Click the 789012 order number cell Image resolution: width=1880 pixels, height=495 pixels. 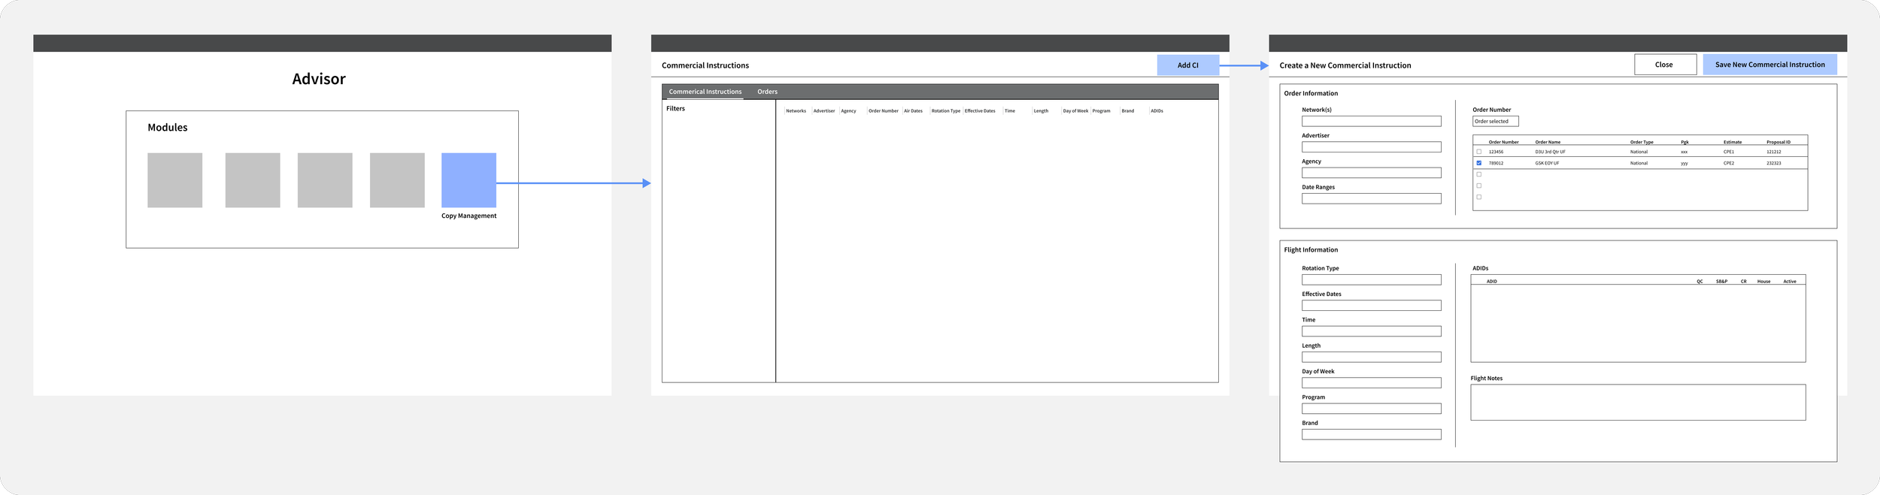pos(1496,163)
